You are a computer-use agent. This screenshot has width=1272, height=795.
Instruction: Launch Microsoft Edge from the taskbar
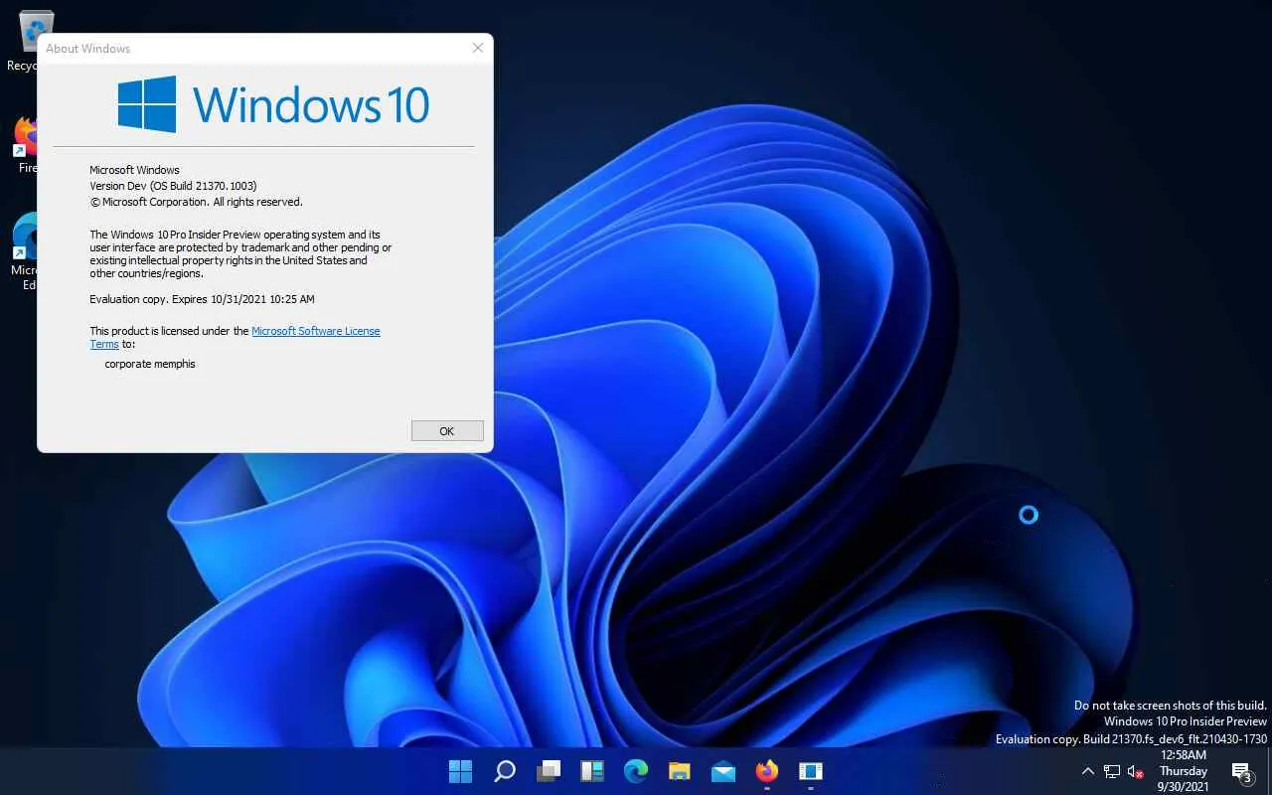coord(636,771)
